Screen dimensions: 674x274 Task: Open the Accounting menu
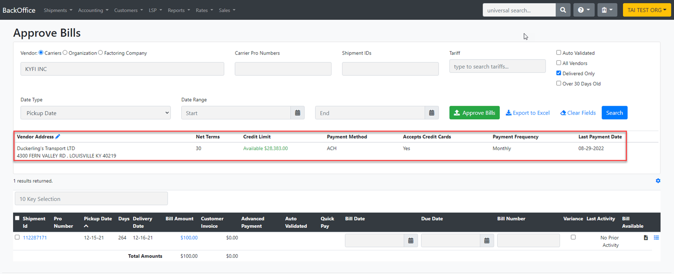tap(93, 10)
